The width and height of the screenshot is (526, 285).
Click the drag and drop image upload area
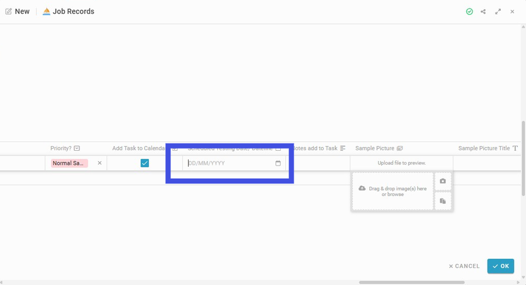coord(392,191)
